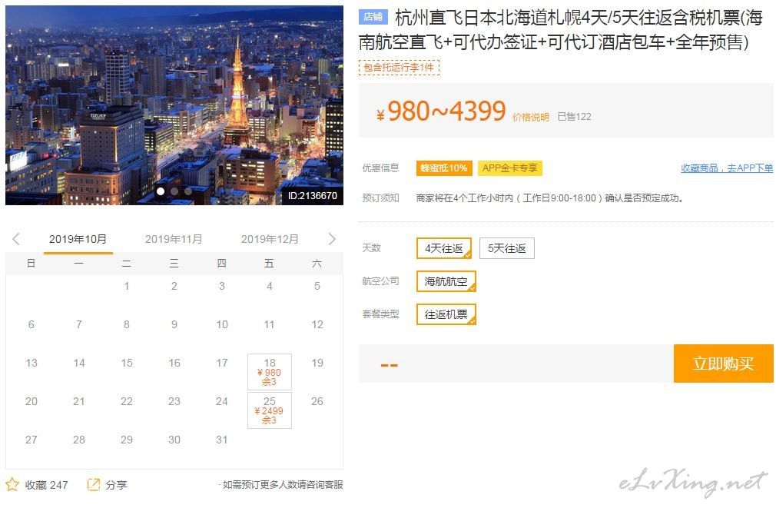Show first carousel image dot

pyautogui.click(x=161, y=191)
